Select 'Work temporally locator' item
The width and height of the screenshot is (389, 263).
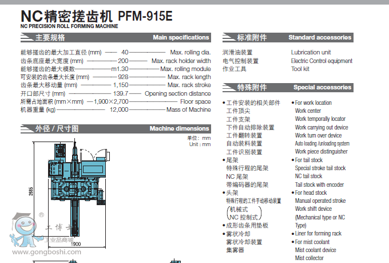click(x=320, y=119)
